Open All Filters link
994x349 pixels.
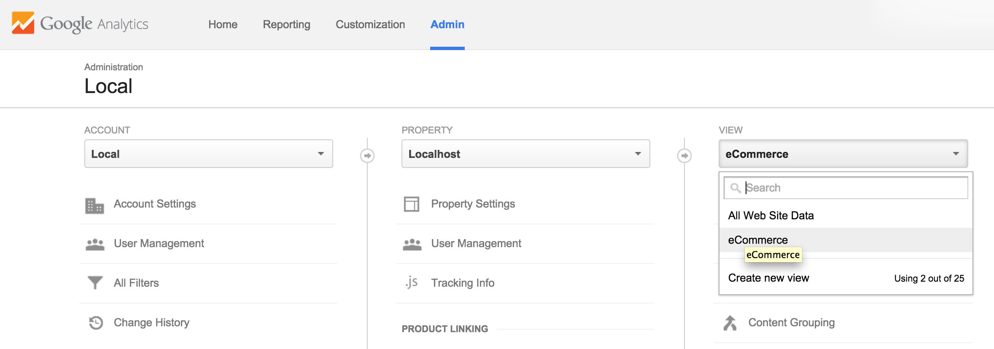(136, 283)
